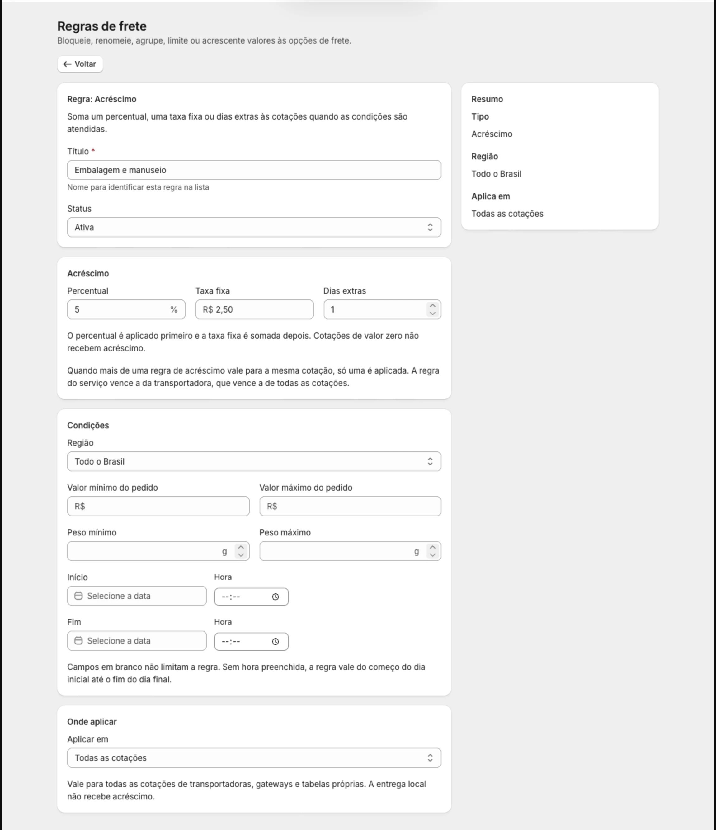The image size is (716, 830).
Task: Click the Valor máximo do pedido field
Action: 350,506
